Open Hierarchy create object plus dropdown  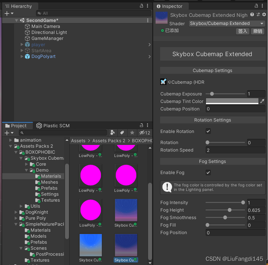point(9,13)
